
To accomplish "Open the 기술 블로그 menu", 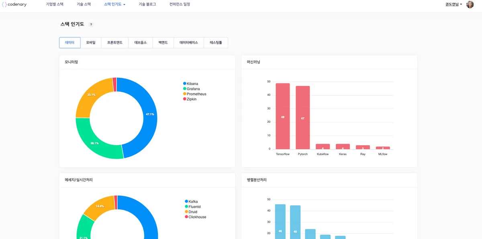I will click(x=147, y=4).
